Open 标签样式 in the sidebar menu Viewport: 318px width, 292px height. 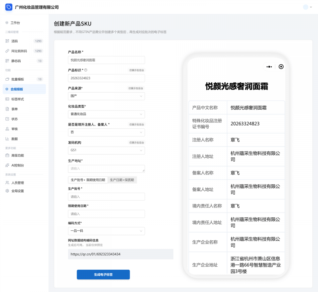pos(24,99)
